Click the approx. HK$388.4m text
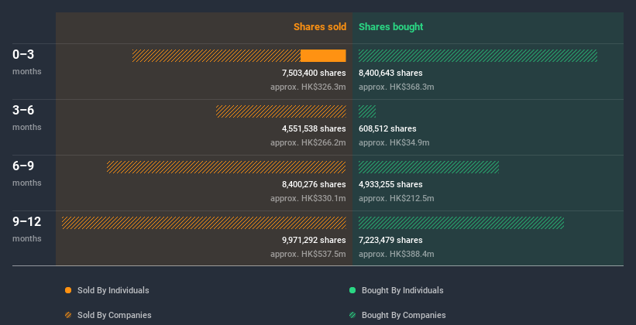This screenshot has height=325, width=636. tap(397, 254)
